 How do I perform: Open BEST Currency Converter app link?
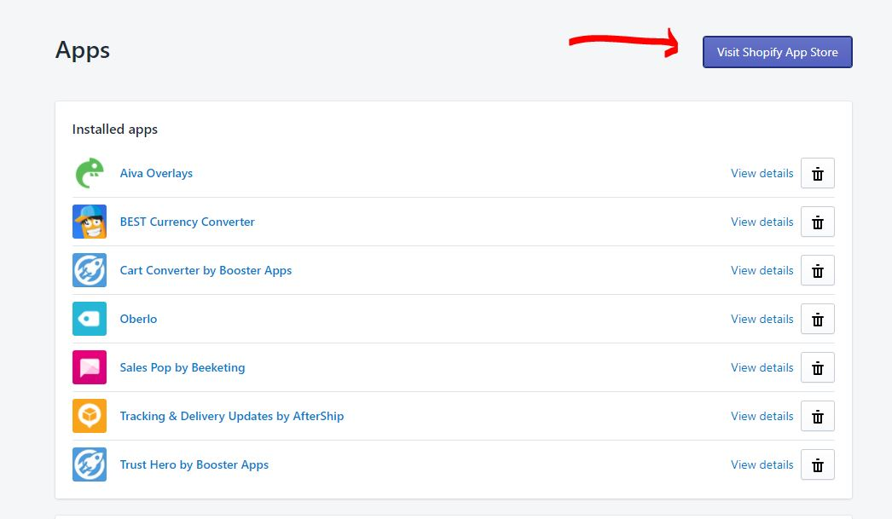tap(187, 222)
